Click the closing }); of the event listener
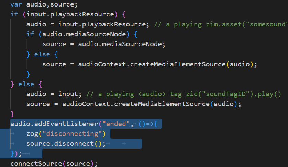This screenshot has height=167, width=288. point(16,153)
